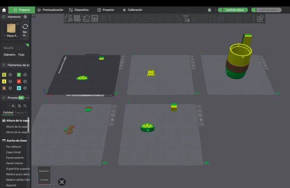Screen dimensions: 290x188
Task: Select the Fuerza settings tab
Action: pos(19,112)
